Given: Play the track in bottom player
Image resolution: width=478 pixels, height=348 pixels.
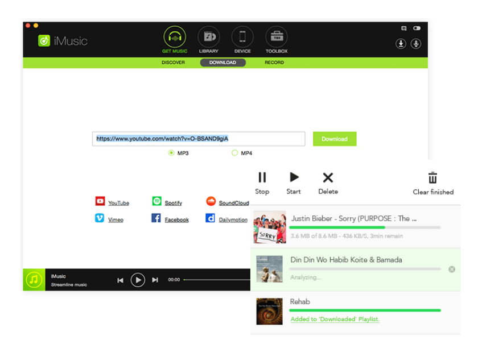Looking at the screenshot, I should pyautogui.click(x=138, y=280).
